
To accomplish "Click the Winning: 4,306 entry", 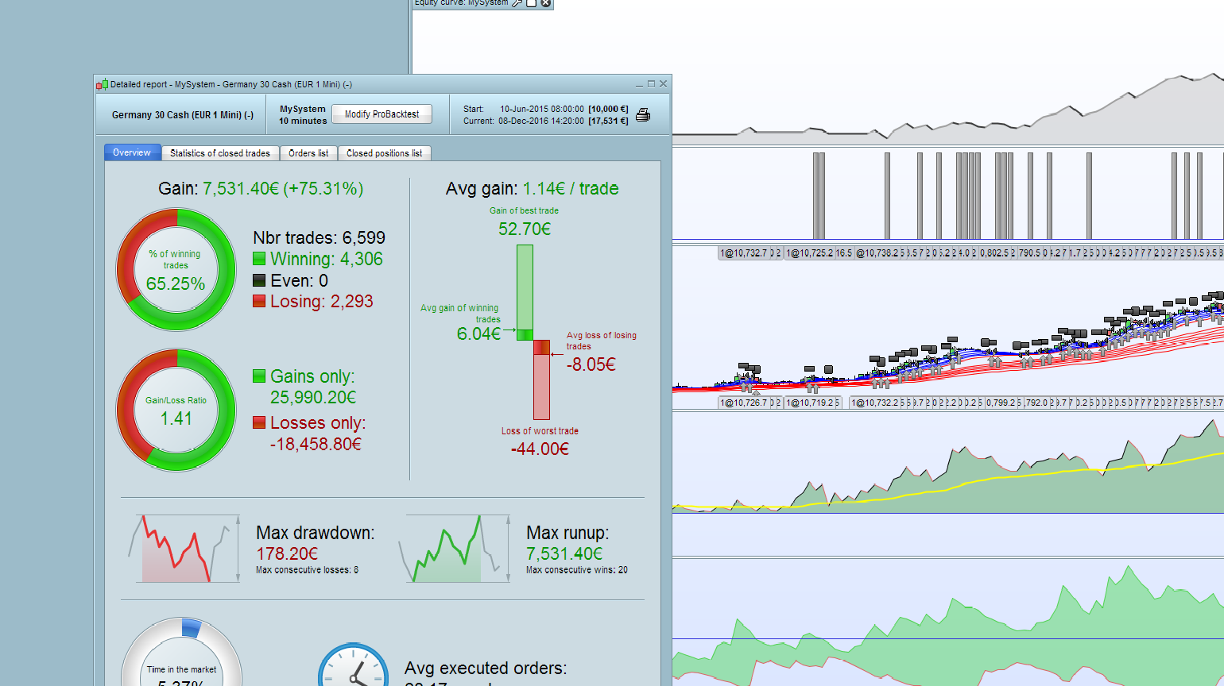I will tap(327, 259).
